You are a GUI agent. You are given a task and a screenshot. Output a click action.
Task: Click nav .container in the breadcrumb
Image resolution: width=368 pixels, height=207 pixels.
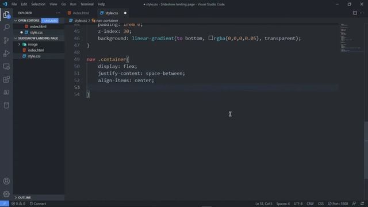pyautogui.click(x=107, y=21)
